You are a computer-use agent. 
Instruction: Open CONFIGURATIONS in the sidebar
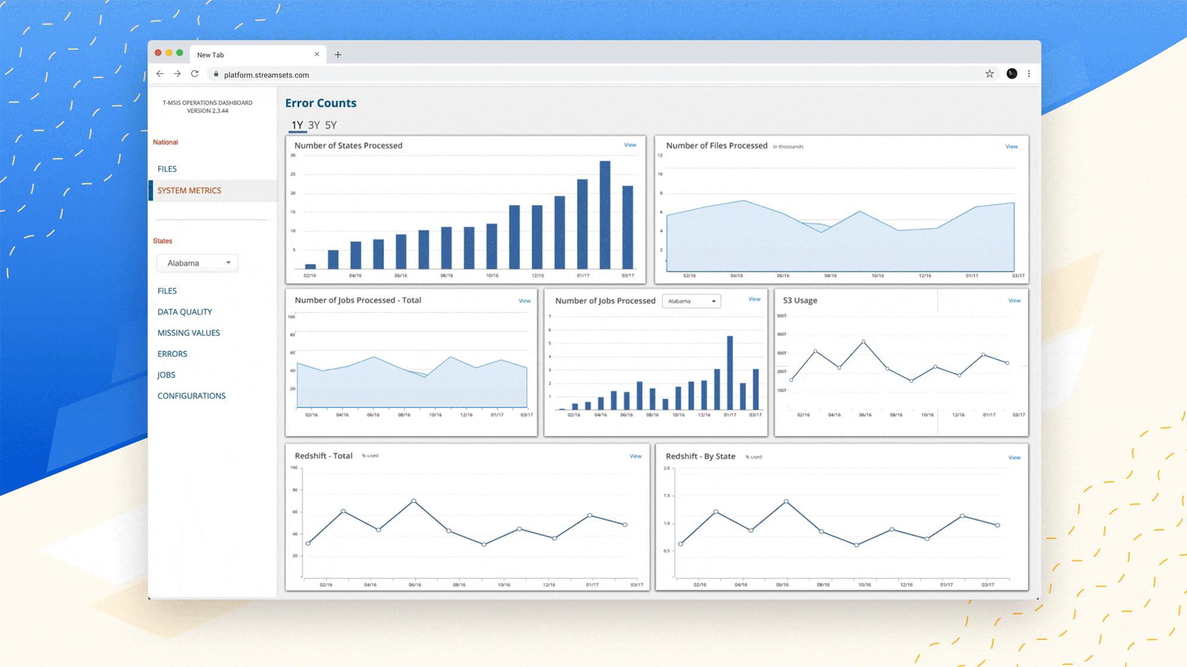pos(191,395)
